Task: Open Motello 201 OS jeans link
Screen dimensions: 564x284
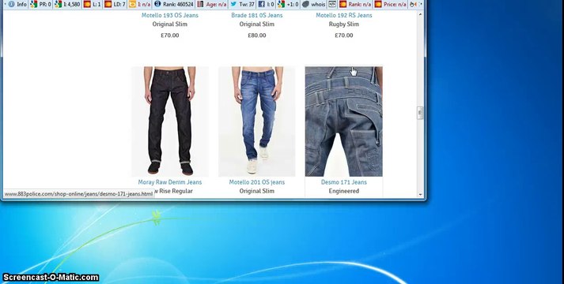Action: click(257, 181)
